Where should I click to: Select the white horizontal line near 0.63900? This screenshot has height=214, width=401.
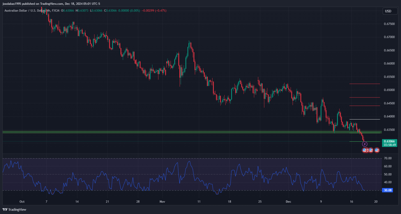365,119
